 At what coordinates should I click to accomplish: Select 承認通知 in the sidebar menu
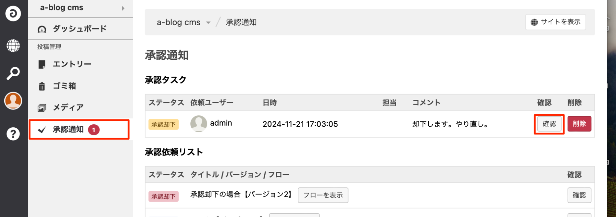(x=68, y=130)
